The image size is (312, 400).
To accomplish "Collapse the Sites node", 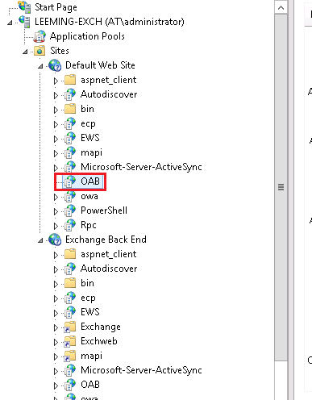I will coord(25,52).
